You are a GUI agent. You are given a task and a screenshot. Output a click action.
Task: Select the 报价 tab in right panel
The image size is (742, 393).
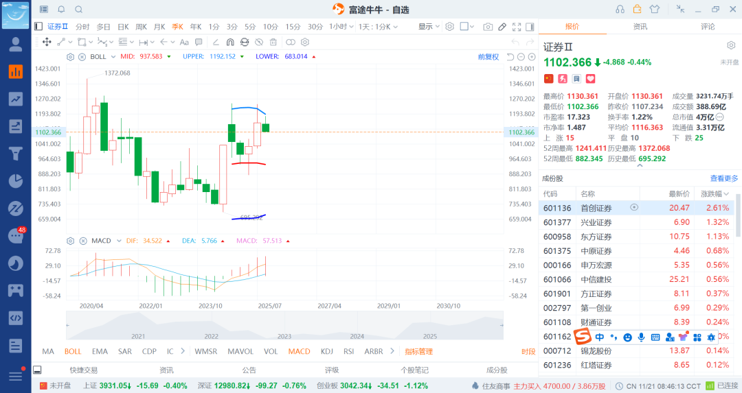point(572,27)
